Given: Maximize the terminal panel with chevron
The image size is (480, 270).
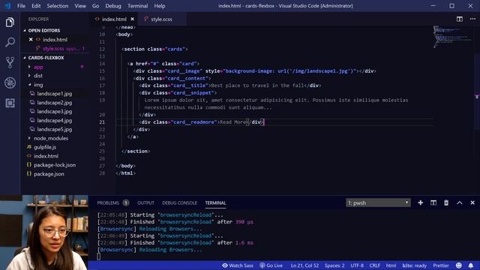Looking at the screenshot, I should pos(460,202).
